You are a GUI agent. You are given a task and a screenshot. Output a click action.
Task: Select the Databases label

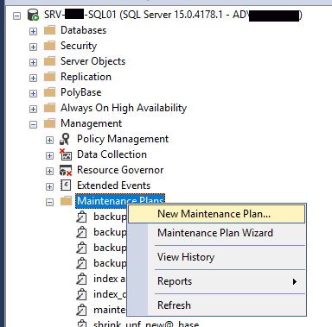pos(83,30)
